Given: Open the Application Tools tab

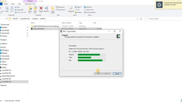Looking at the screenshot, I should point(30,4).
